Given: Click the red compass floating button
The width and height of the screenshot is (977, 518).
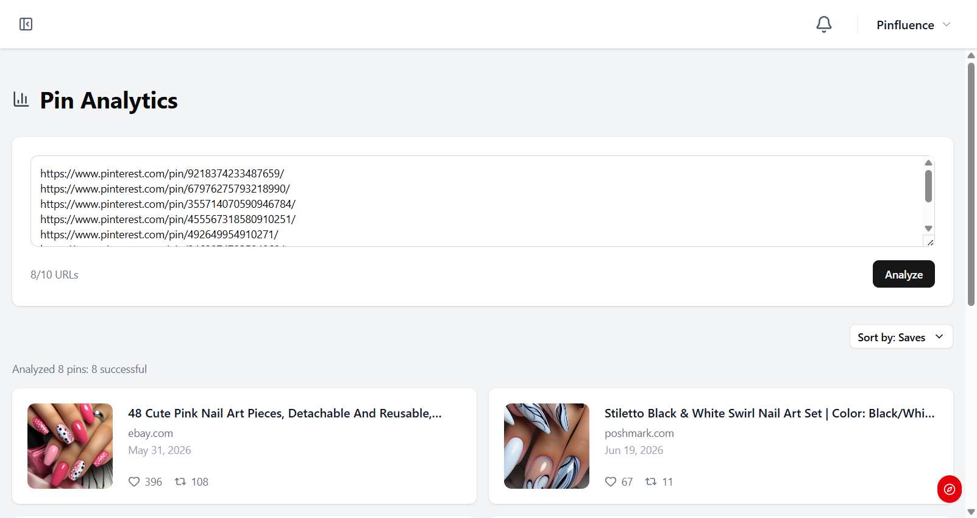Looking at the screenshot, I should pyautogui.click(x=949, y=489).
